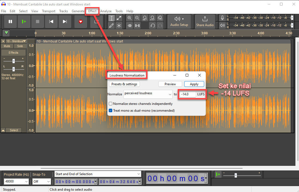Click the Share Audio button
Screen dimensions: 299x192
point(205,22)
